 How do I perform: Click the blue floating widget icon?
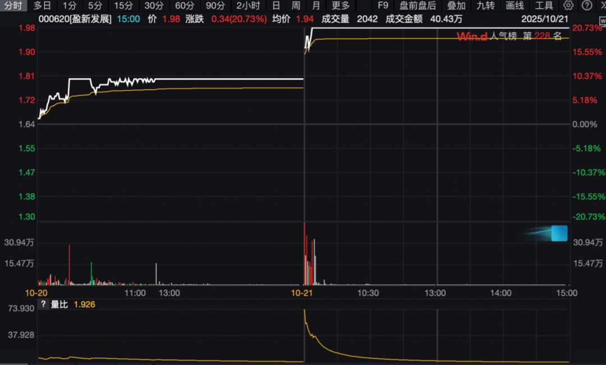(559, 233)
